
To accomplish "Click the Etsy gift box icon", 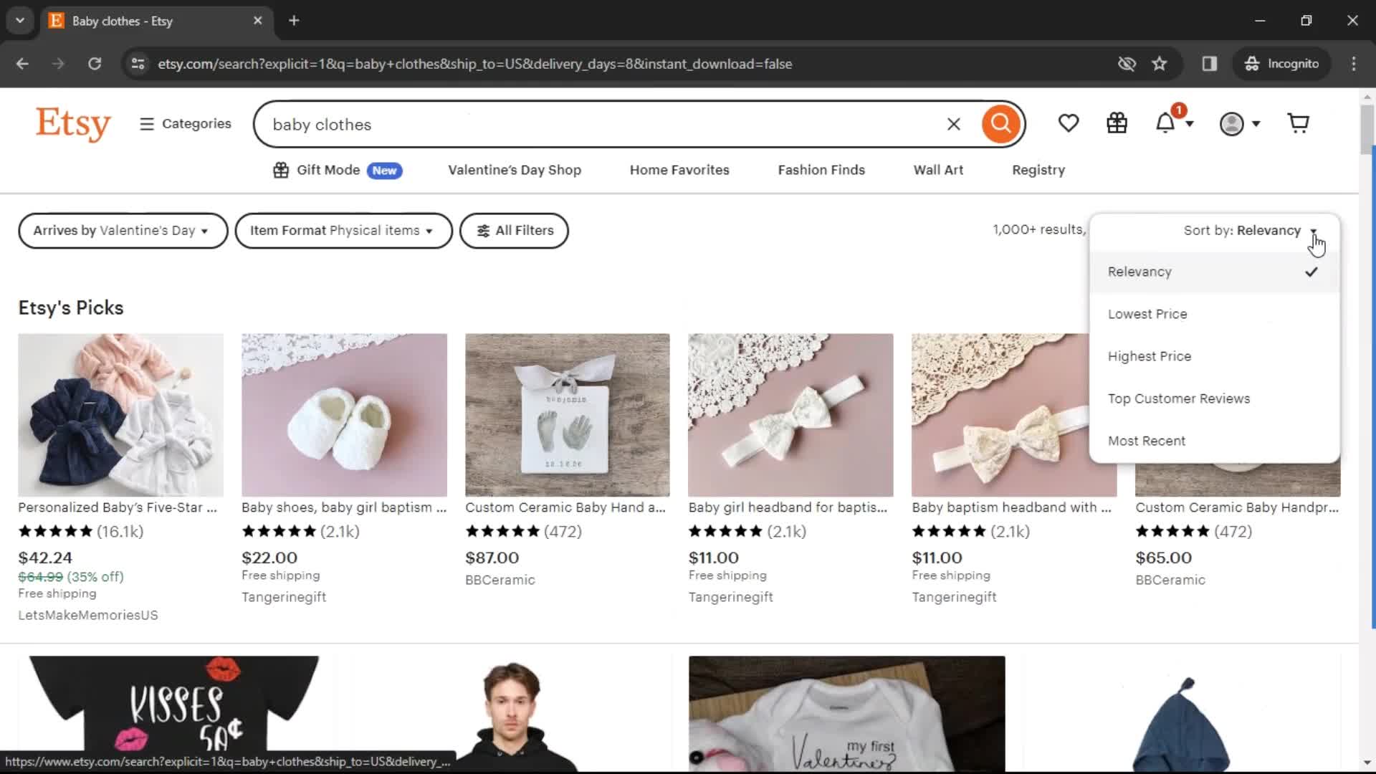I will coord(1117,124).
